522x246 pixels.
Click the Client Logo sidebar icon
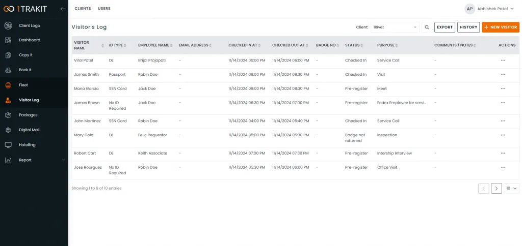point(8,25)
